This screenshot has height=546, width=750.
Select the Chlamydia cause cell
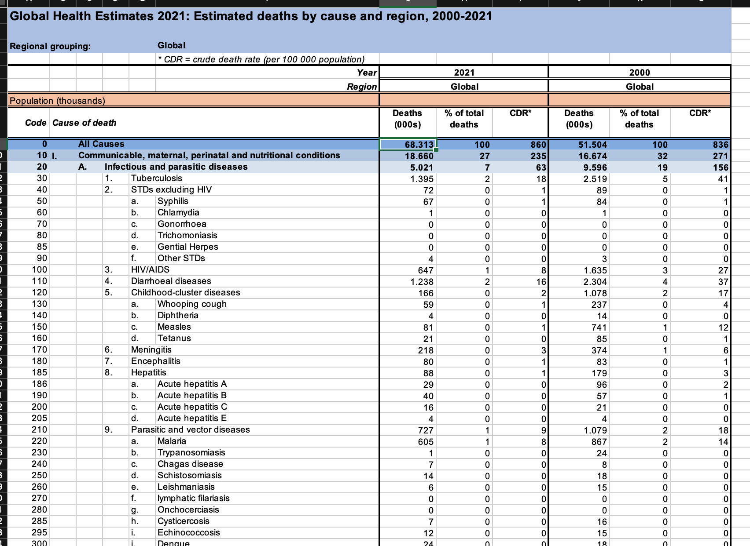tap(178, 212)
